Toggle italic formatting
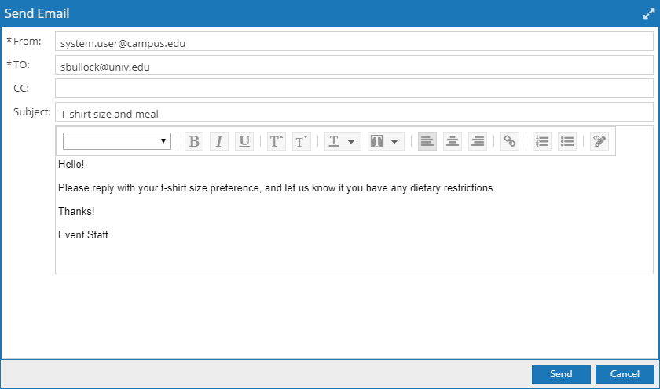 pos(219,141)
